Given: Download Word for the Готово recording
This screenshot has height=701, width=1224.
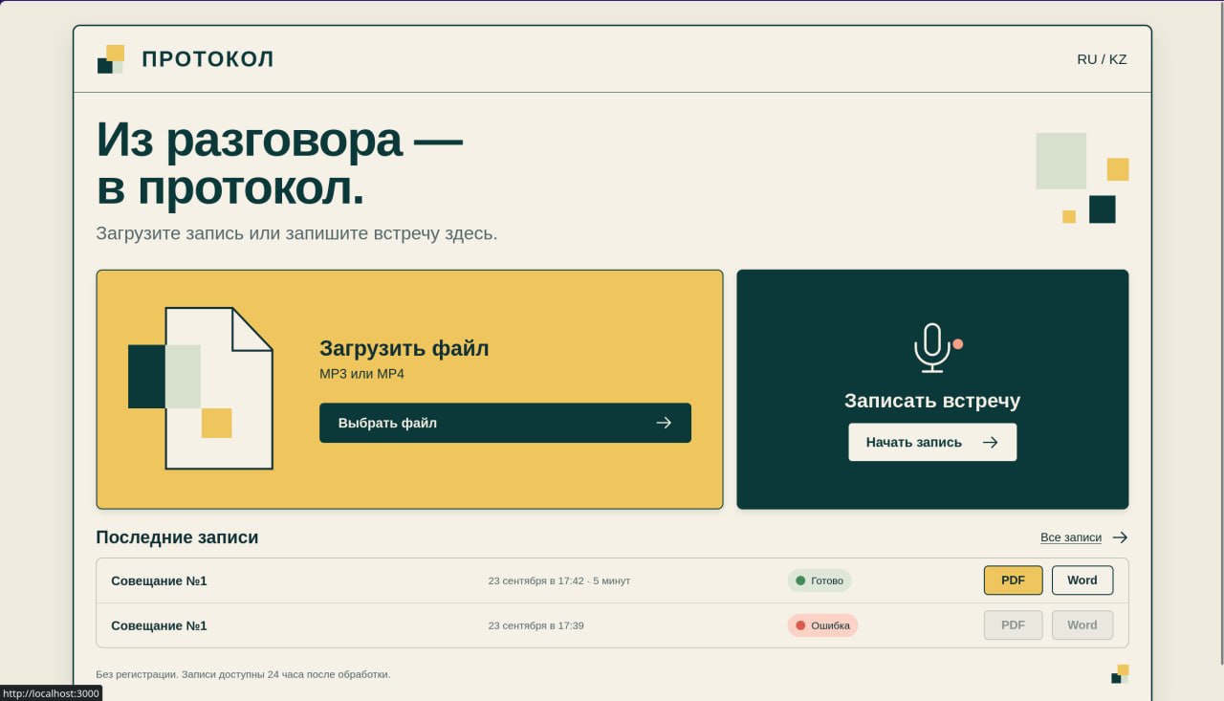Looking at the screenshot, I should click(x=1082, y=581).
